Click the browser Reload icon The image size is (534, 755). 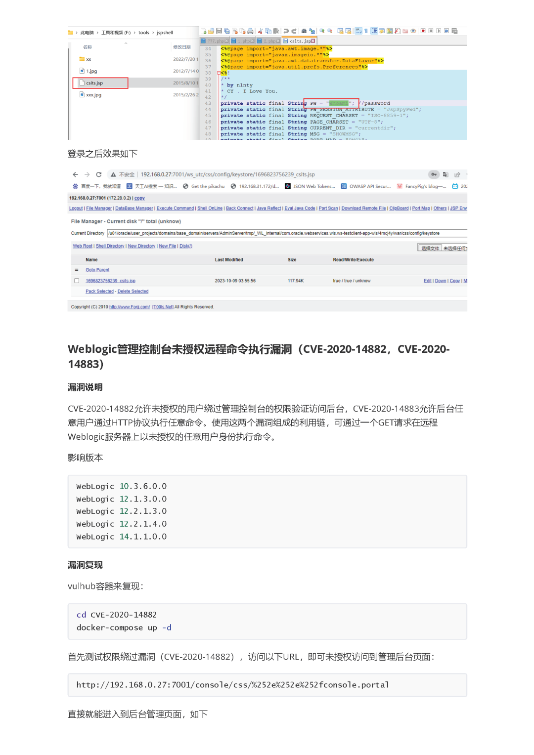(x=99, y=174)
